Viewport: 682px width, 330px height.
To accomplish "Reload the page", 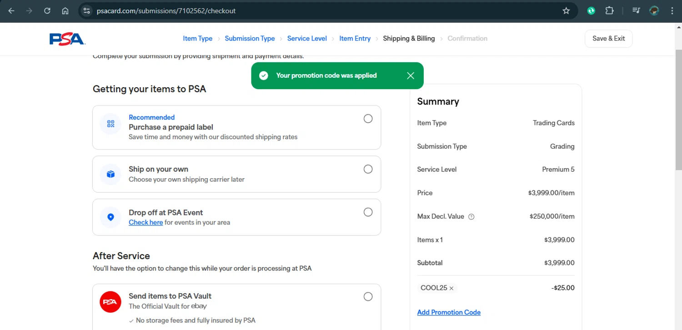I will pyautogui.click(x=47, y=11).
